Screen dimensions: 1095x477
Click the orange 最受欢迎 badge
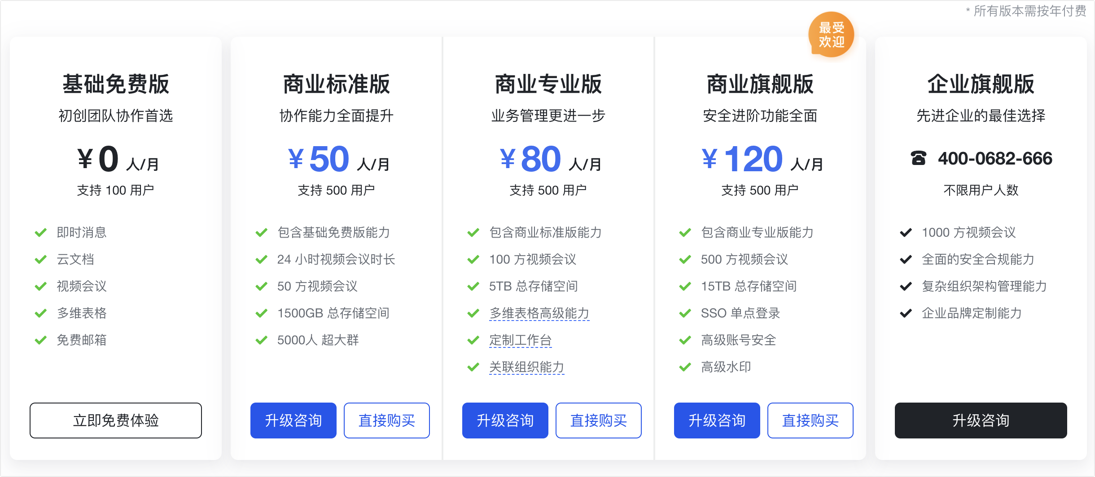point(831,35)
